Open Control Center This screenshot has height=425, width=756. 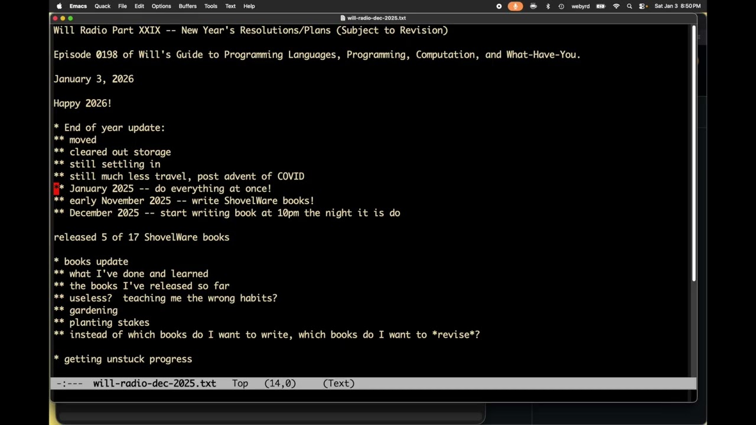(643, 6)
